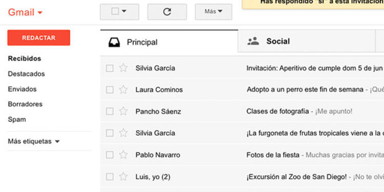Open the Recibidos folder
The image size is (384, 192).
pyautogui.click(x=25, y=59)
